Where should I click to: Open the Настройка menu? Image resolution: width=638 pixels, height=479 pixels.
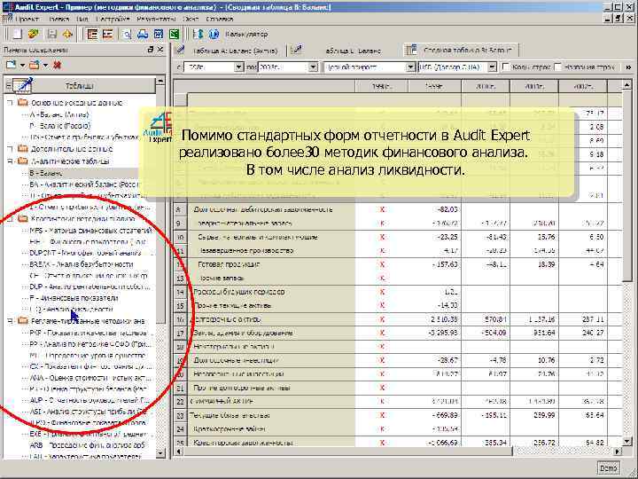click(113, 19)
